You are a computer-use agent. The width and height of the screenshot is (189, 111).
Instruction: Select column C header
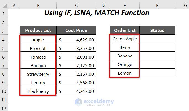(x=76, y=5)
